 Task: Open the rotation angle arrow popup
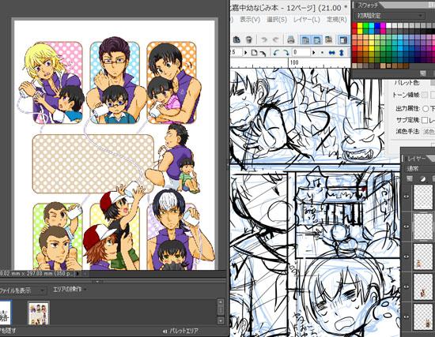[x=314, y=53]
